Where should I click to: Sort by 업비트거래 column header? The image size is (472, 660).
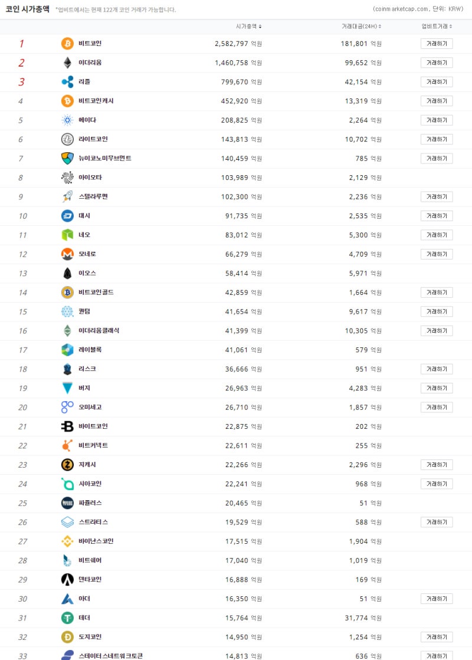(x=437, y=27)
